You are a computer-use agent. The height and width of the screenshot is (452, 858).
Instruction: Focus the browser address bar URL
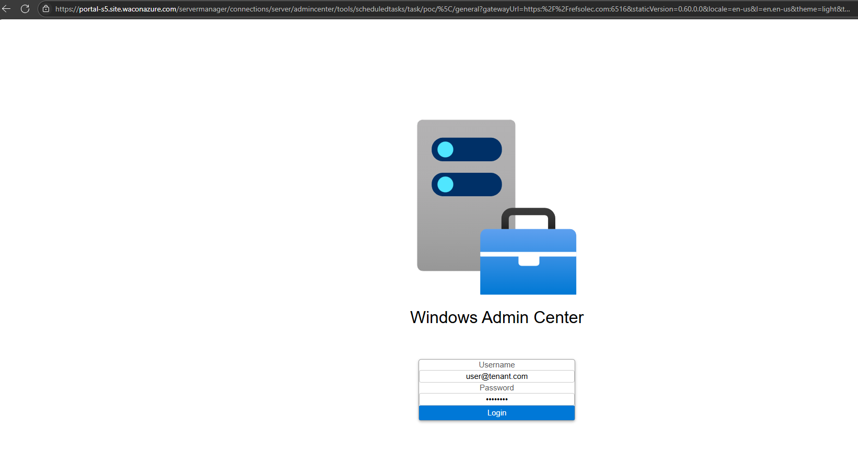[470, 9]
